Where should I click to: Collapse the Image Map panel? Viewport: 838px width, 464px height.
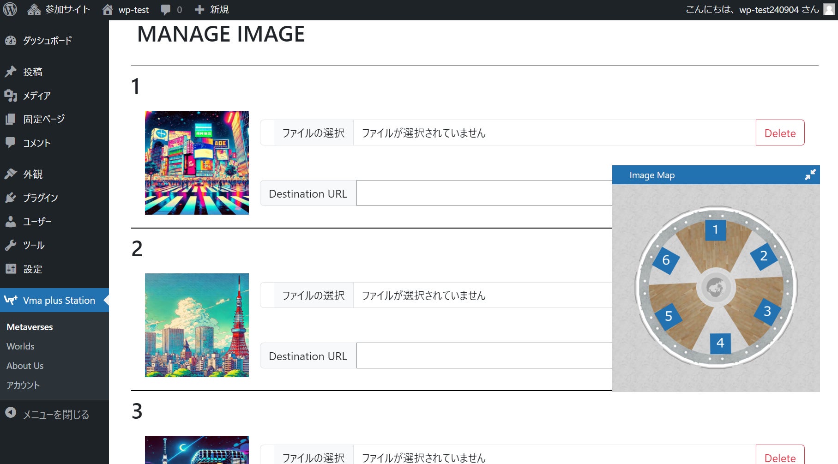click(x=810, y=175)
